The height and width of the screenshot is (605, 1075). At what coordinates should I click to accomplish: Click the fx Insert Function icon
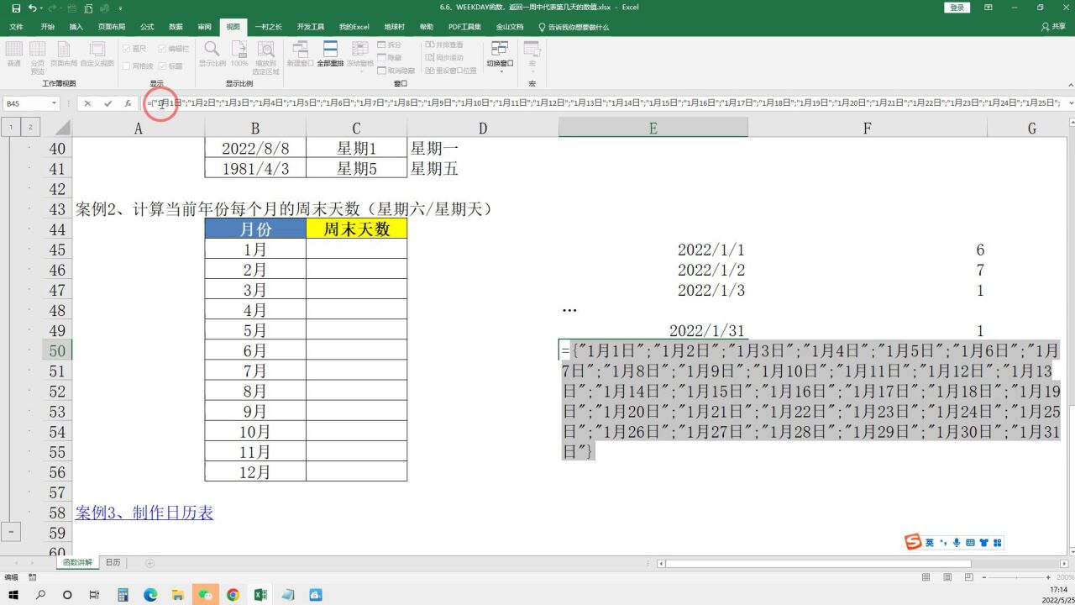(128, 103)
